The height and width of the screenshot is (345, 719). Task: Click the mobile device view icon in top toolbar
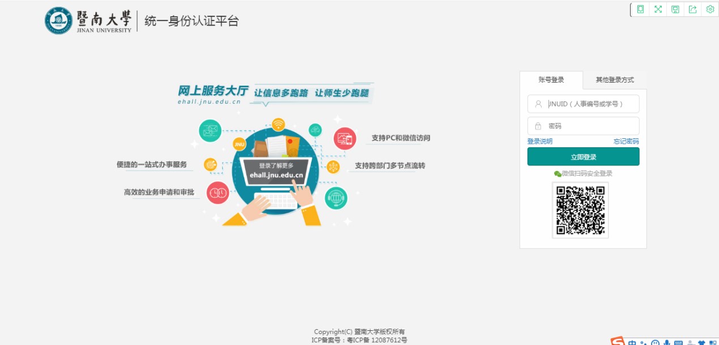tap(640, 9)
